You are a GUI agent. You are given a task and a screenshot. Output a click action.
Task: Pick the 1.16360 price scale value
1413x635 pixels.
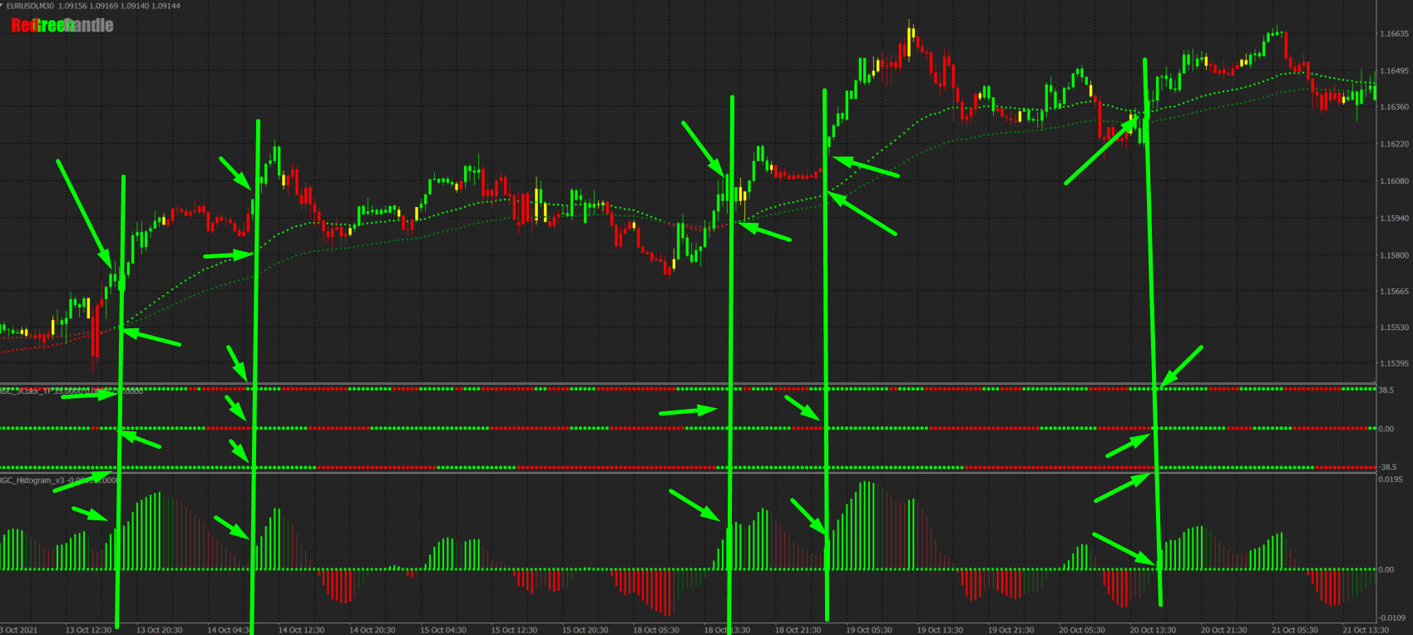1394,107
